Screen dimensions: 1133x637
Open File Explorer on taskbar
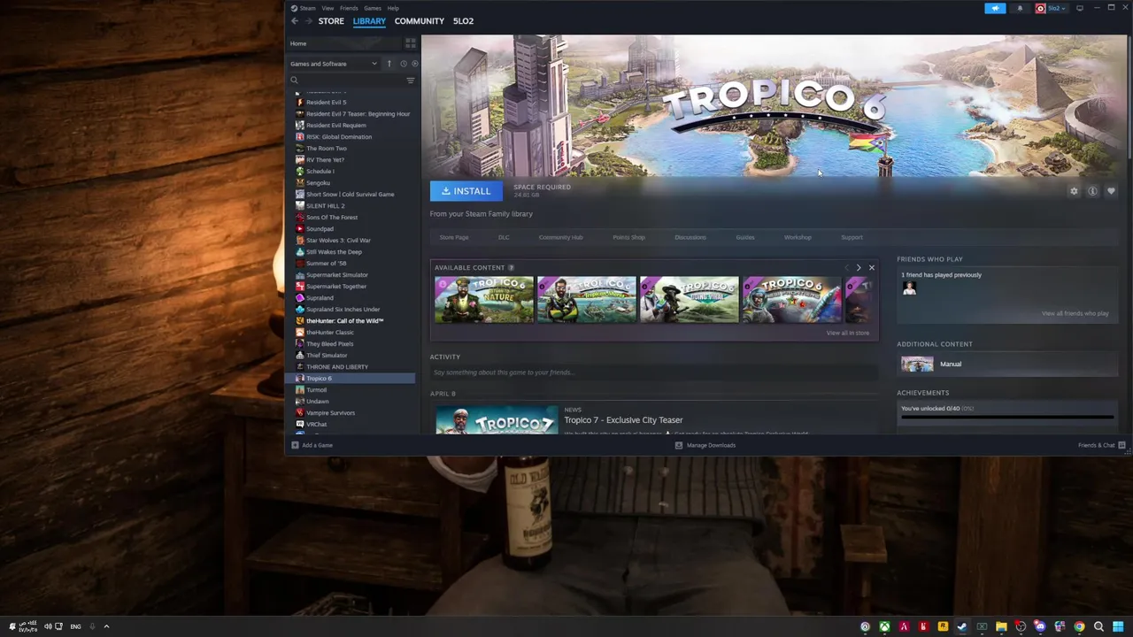(x=1001, y=627)
